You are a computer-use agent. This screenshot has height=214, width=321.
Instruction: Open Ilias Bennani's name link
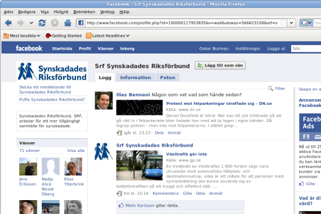(133, 95)
